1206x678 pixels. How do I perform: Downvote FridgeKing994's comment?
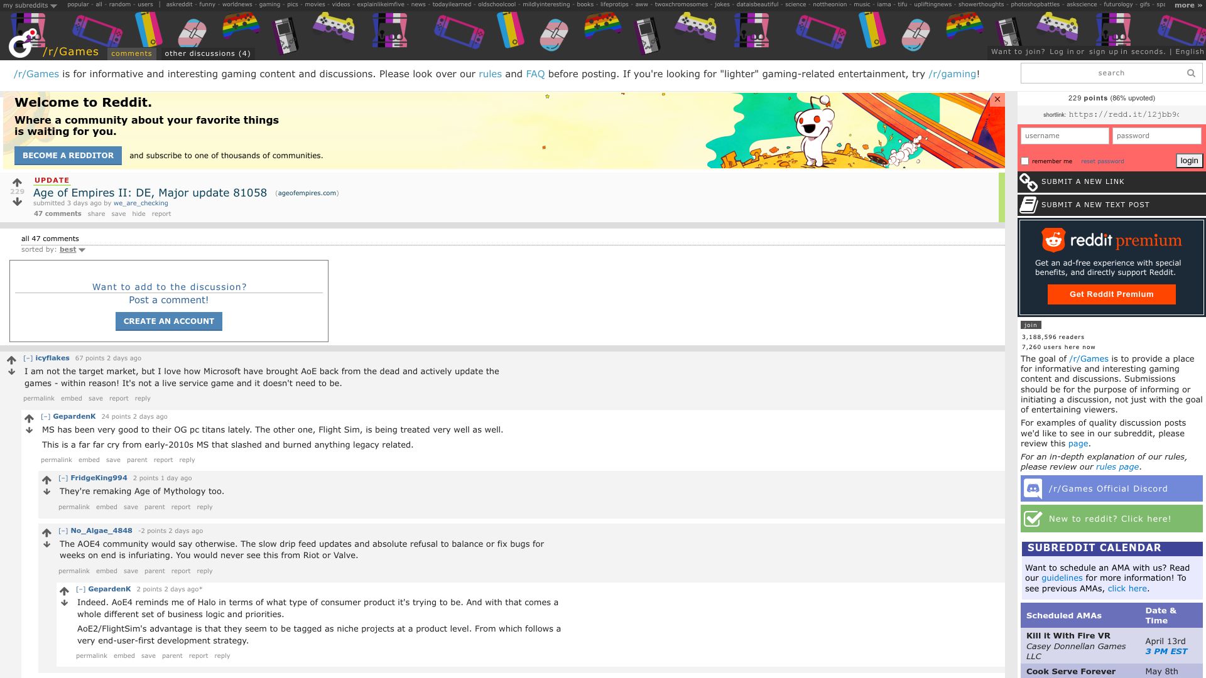pos(46,492)
